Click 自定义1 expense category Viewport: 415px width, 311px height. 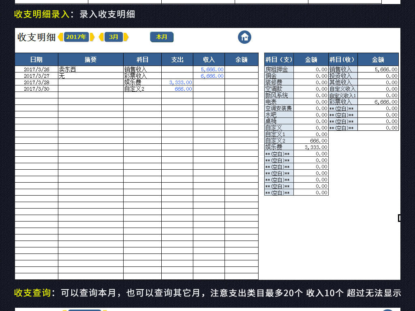point(279,134)
